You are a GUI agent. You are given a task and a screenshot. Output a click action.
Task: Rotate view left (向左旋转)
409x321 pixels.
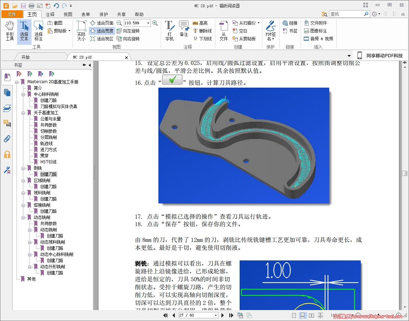(128, 31)
